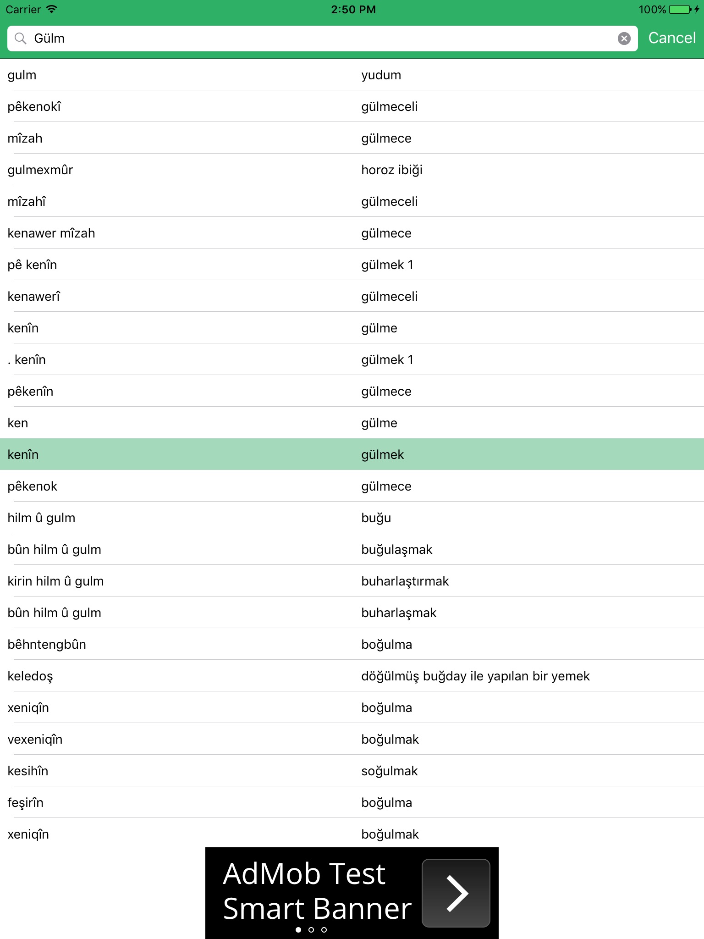Choose the kenawer mîzah entry
The height and width of the screenshot is (939, 704).
coord(352,233)
